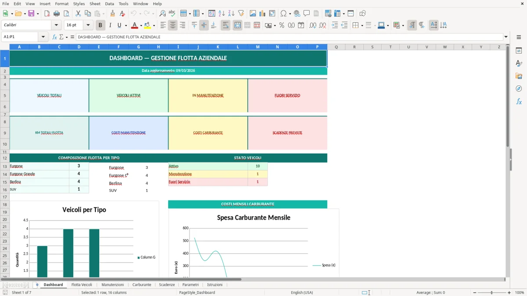This screenshot has width=527, height=296.
Task: Click the Sort dialog icon
Action: (212, 14)
